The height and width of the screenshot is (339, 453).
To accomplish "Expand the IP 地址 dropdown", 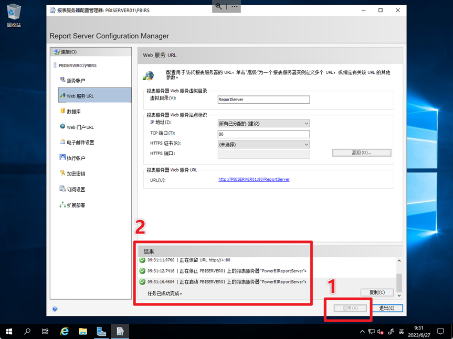I will (264, 124).
